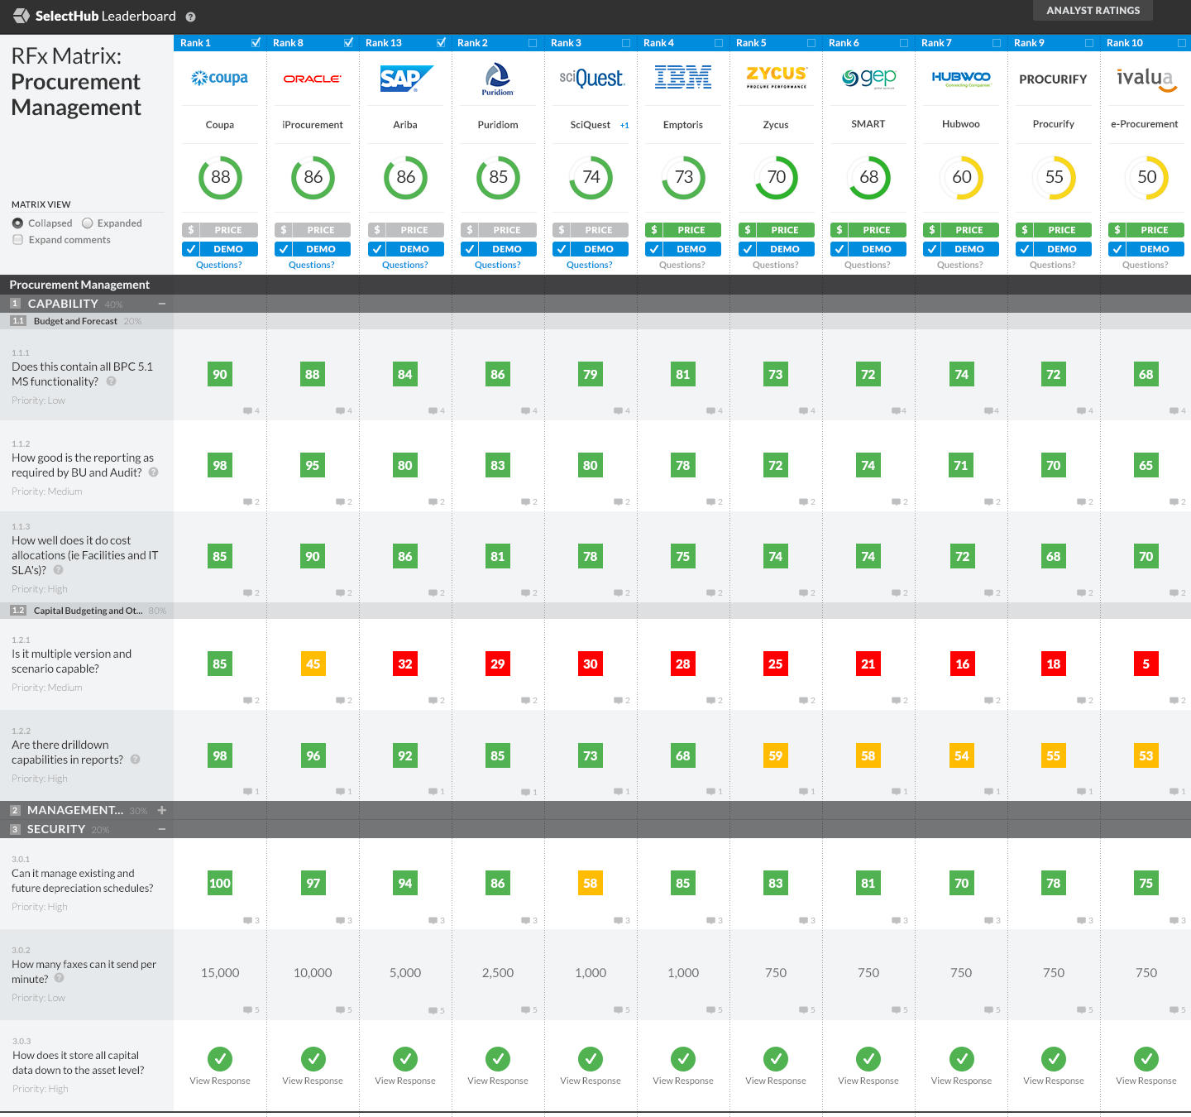Click iProcurement score 45 for question 1.2.1
1191x1117 pixels.
point(313,664)
